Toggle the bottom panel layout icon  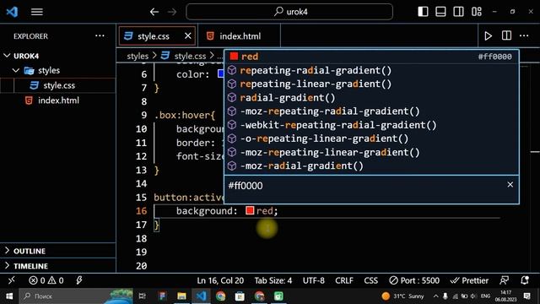tap(440, 12)
